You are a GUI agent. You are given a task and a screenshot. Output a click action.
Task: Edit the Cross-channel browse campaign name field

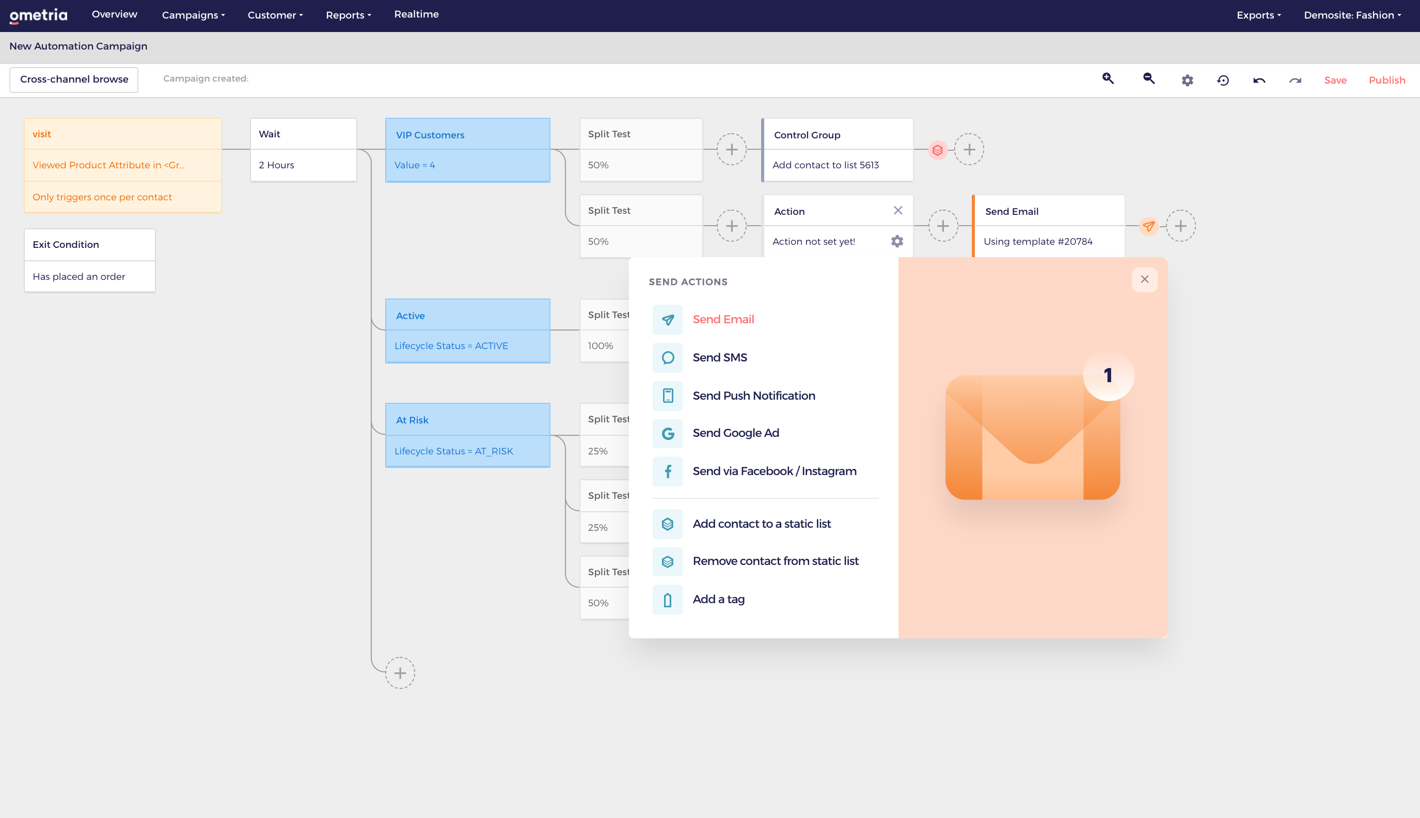tap(74, 79)
